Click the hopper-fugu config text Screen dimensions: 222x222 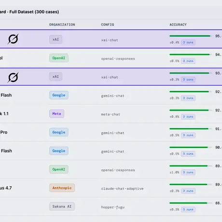click(113, 207)
